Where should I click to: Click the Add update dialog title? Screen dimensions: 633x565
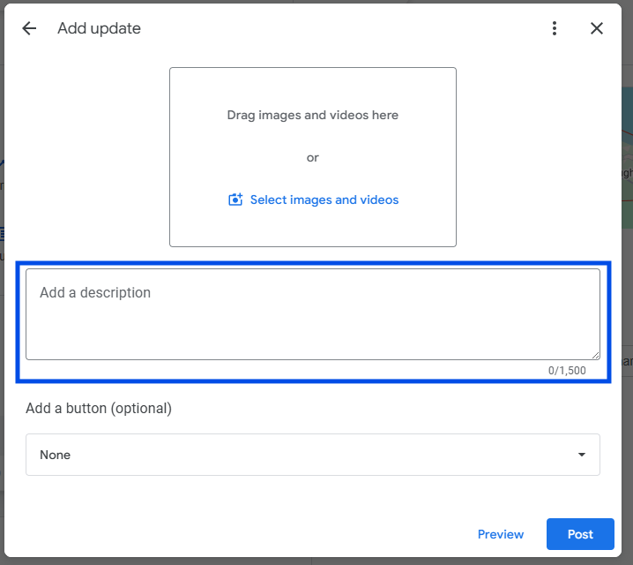pos(99,28)
